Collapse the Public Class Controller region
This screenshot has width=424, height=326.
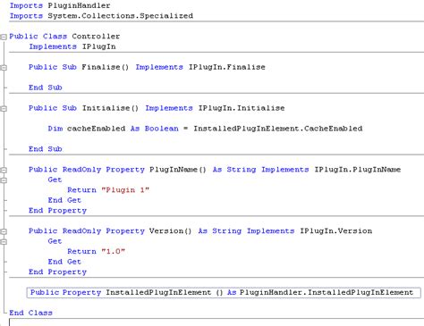(4, 37)
